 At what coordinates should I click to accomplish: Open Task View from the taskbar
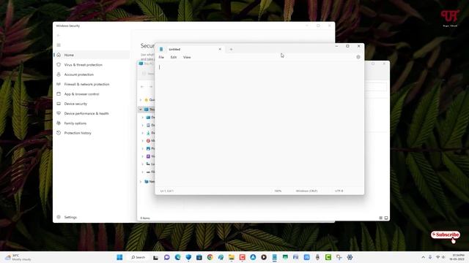(x=155, y=257)
